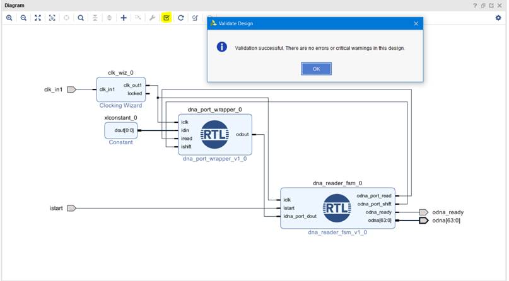
Task: Click the Zoom Out toolbar icon
Action: 23,18
